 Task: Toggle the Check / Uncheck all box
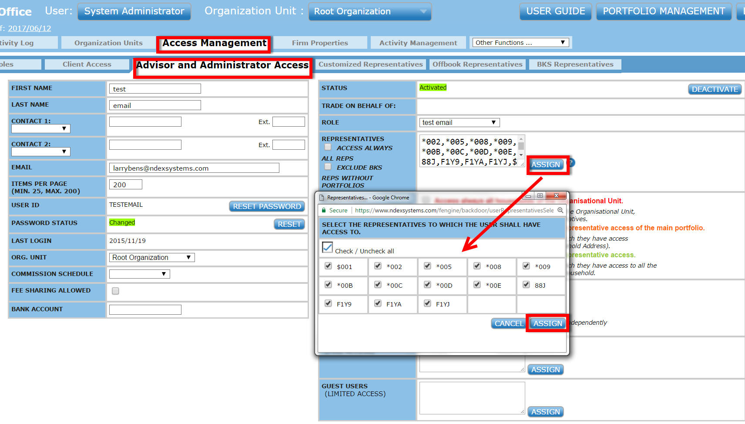click(x=327, y=247)
